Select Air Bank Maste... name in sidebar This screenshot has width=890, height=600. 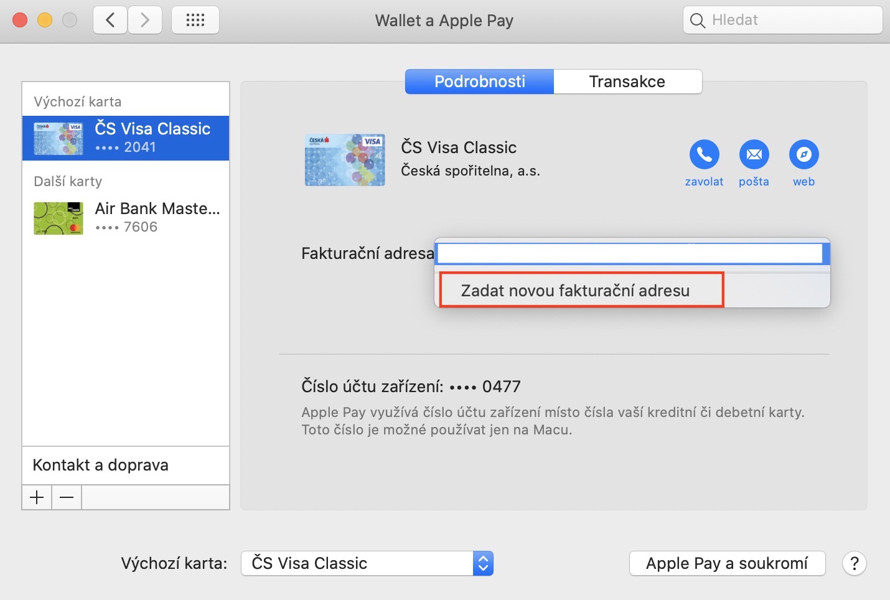click(157, 209)
